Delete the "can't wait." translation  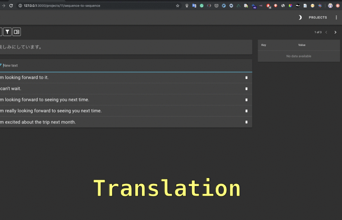click(246, 89)
